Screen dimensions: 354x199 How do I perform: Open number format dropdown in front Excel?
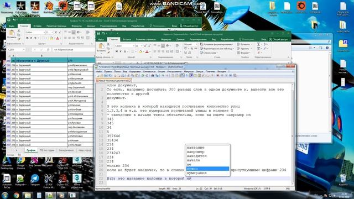196,44
